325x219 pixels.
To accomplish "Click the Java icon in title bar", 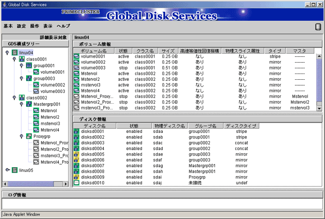I will pyautogui.click(x=5, y=5).
